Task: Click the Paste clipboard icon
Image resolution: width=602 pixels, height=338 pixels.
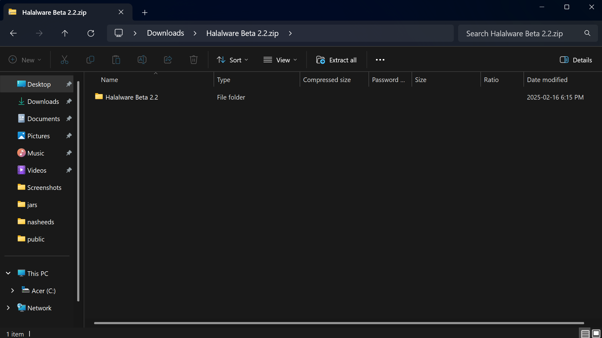Action: click(116, 60)
